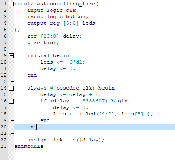175x160 pixels.
Task: Collapse the if delay begin fold
Action: point(11,101)
